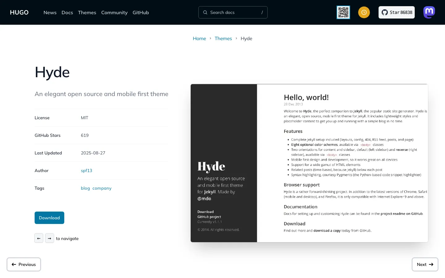
Task: Click the Hyde theme preview screenshot
Action: pos(309,163)
